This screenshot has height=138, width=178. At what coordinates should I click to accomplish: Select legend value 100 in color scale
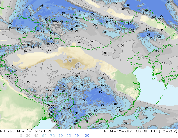click(86, 136)
